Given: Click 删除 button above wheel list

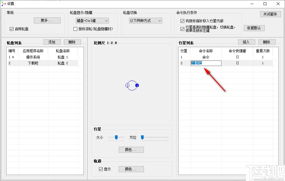Looking at the screenshot, I should (72, 42).
